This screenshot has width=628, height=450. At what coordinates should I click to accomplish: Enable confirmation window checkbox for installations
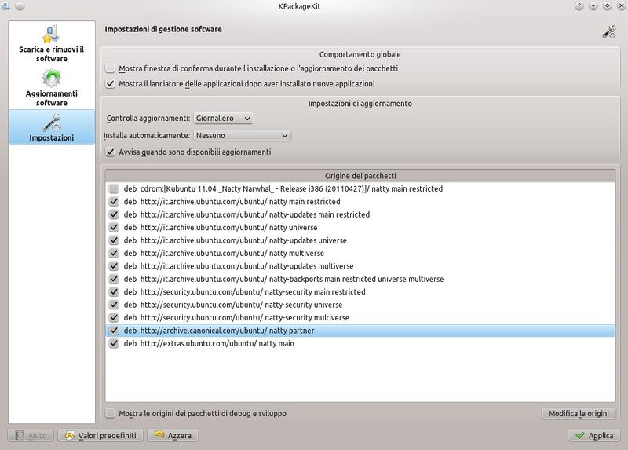pyautogui.click(x=111, y=68)
